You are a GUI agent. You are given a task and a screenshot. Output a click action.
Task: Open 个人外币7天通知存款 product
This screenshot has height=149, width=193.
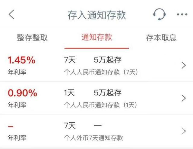coord(93,138)
